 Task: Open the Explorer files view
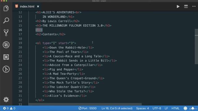tap(6, 8)
